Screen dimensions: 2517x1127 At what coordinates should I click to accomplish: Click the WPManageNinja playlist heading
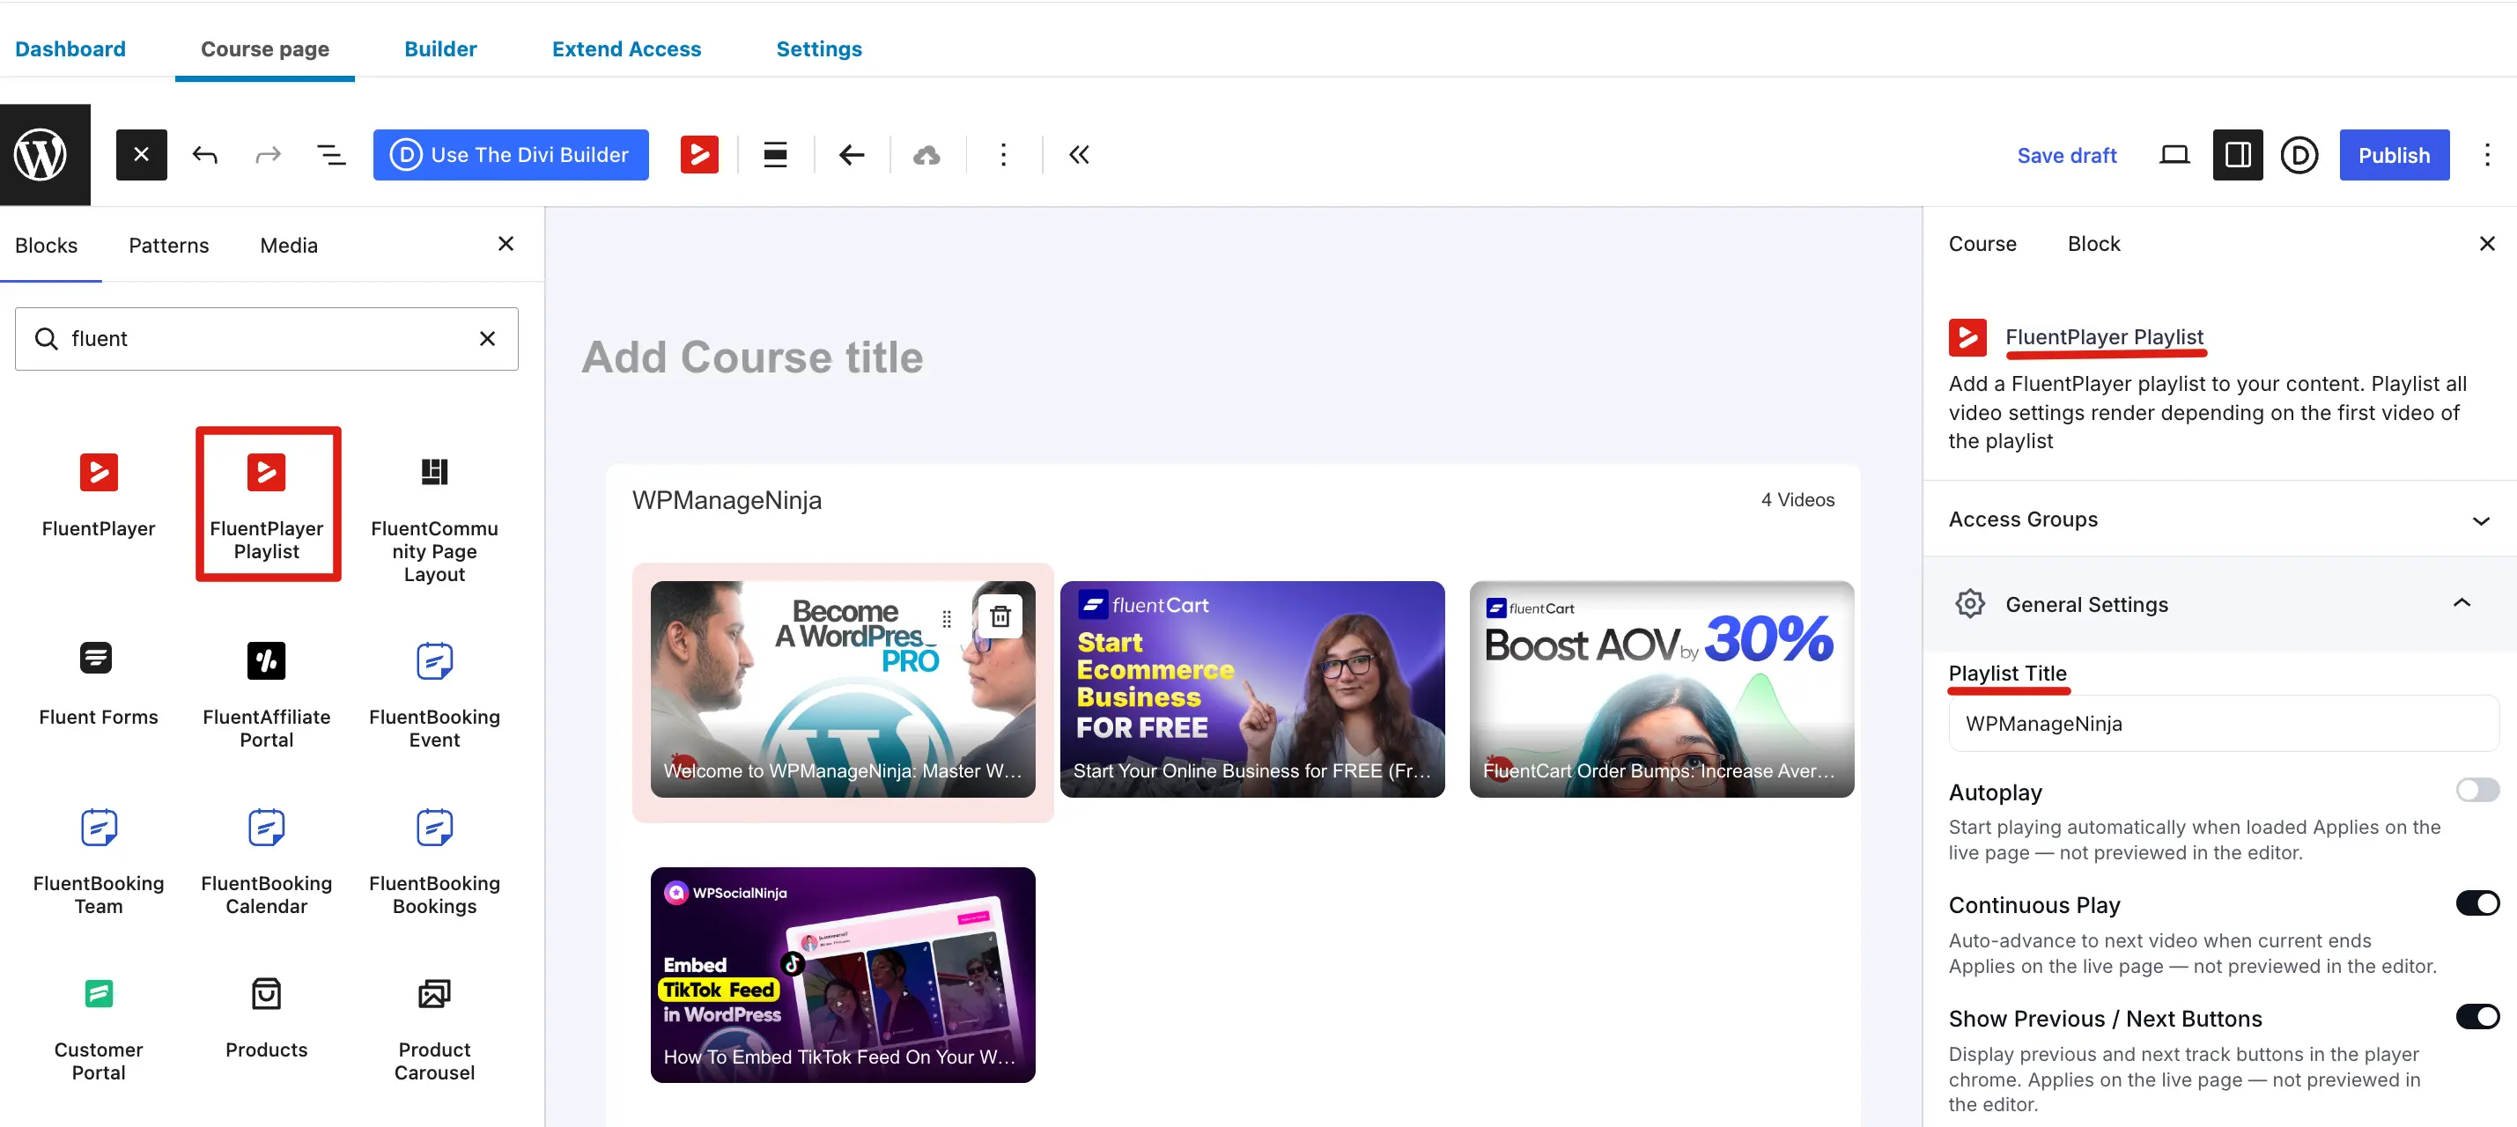pyautogui.click(x=727, y=500)
